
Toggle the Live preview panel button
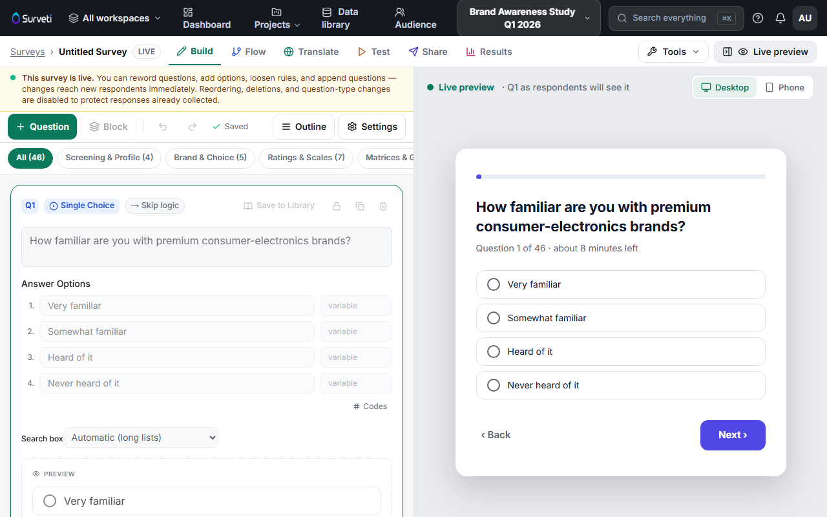(765, 52)
